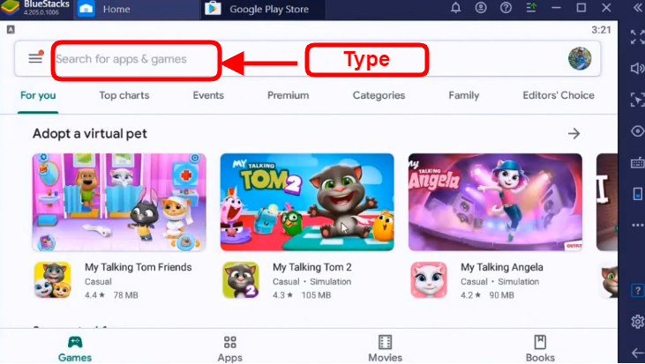Switch to Games in bottom navigation
The height and width of the screenshot is (364, 645).
point(75,349)
